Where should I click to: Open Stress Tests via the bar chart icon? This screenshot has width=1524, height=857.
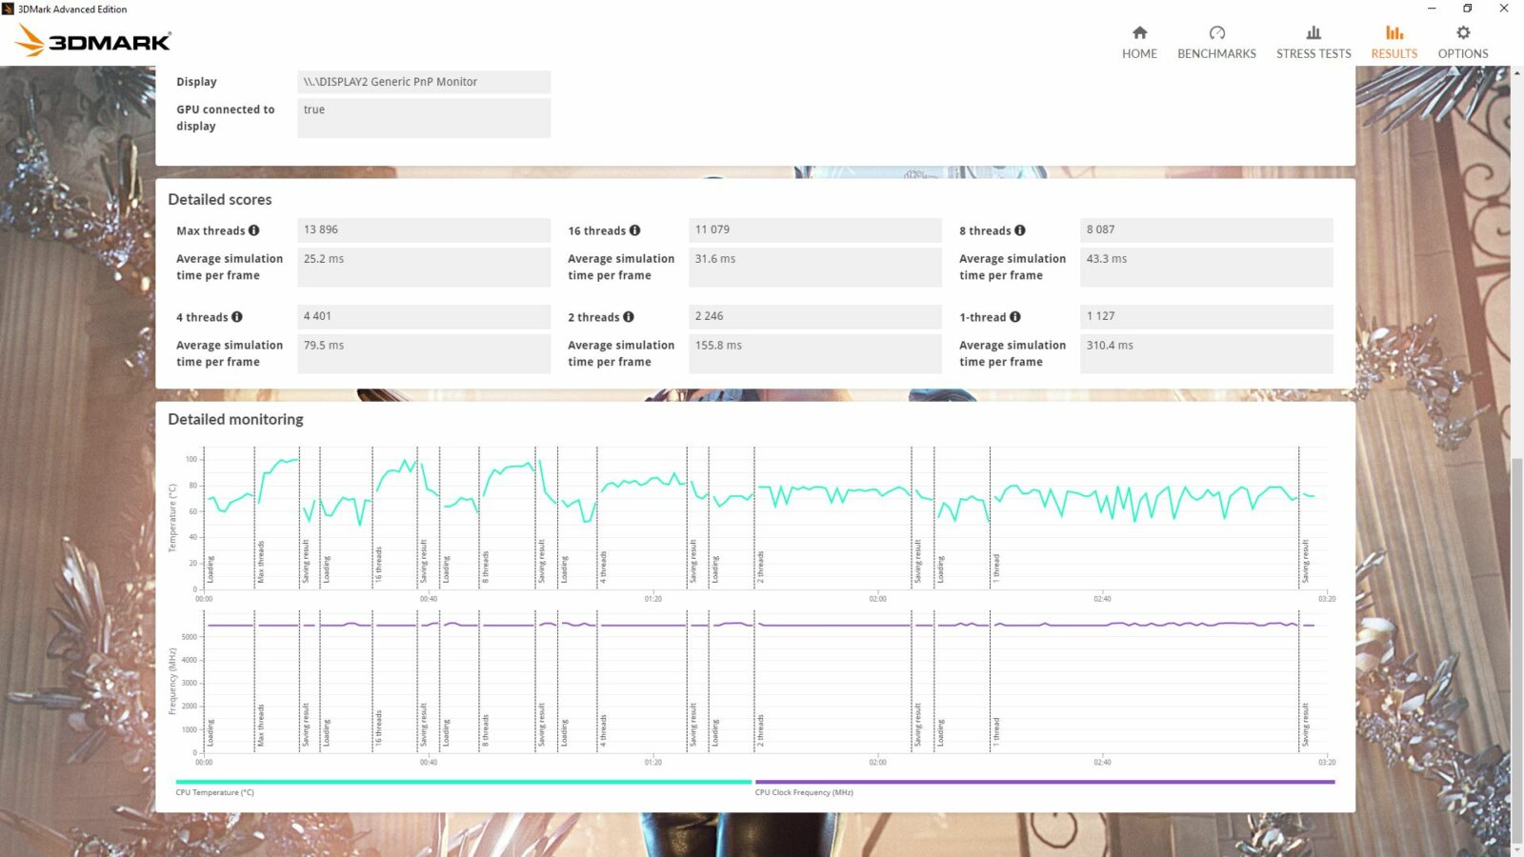(1313, 40)
